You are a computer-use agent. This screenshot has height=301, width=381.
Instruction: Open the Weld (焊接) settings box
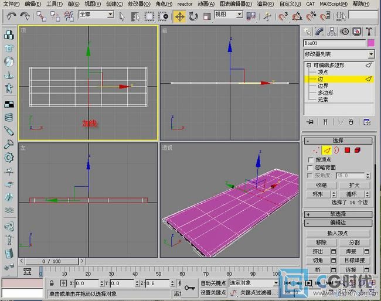(x=367, y=251)
